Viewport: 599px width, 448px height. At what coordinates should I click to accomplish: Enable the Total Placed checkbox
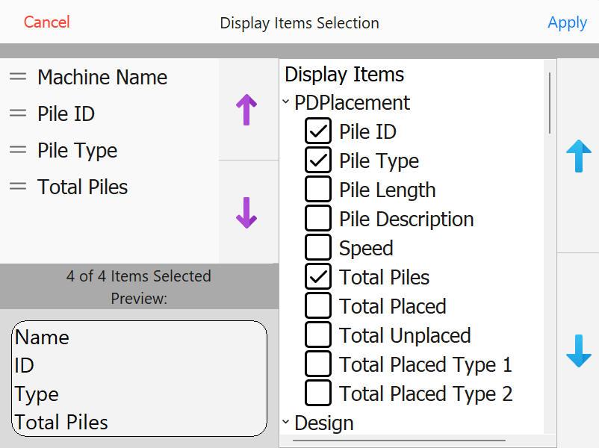(318, 305)
